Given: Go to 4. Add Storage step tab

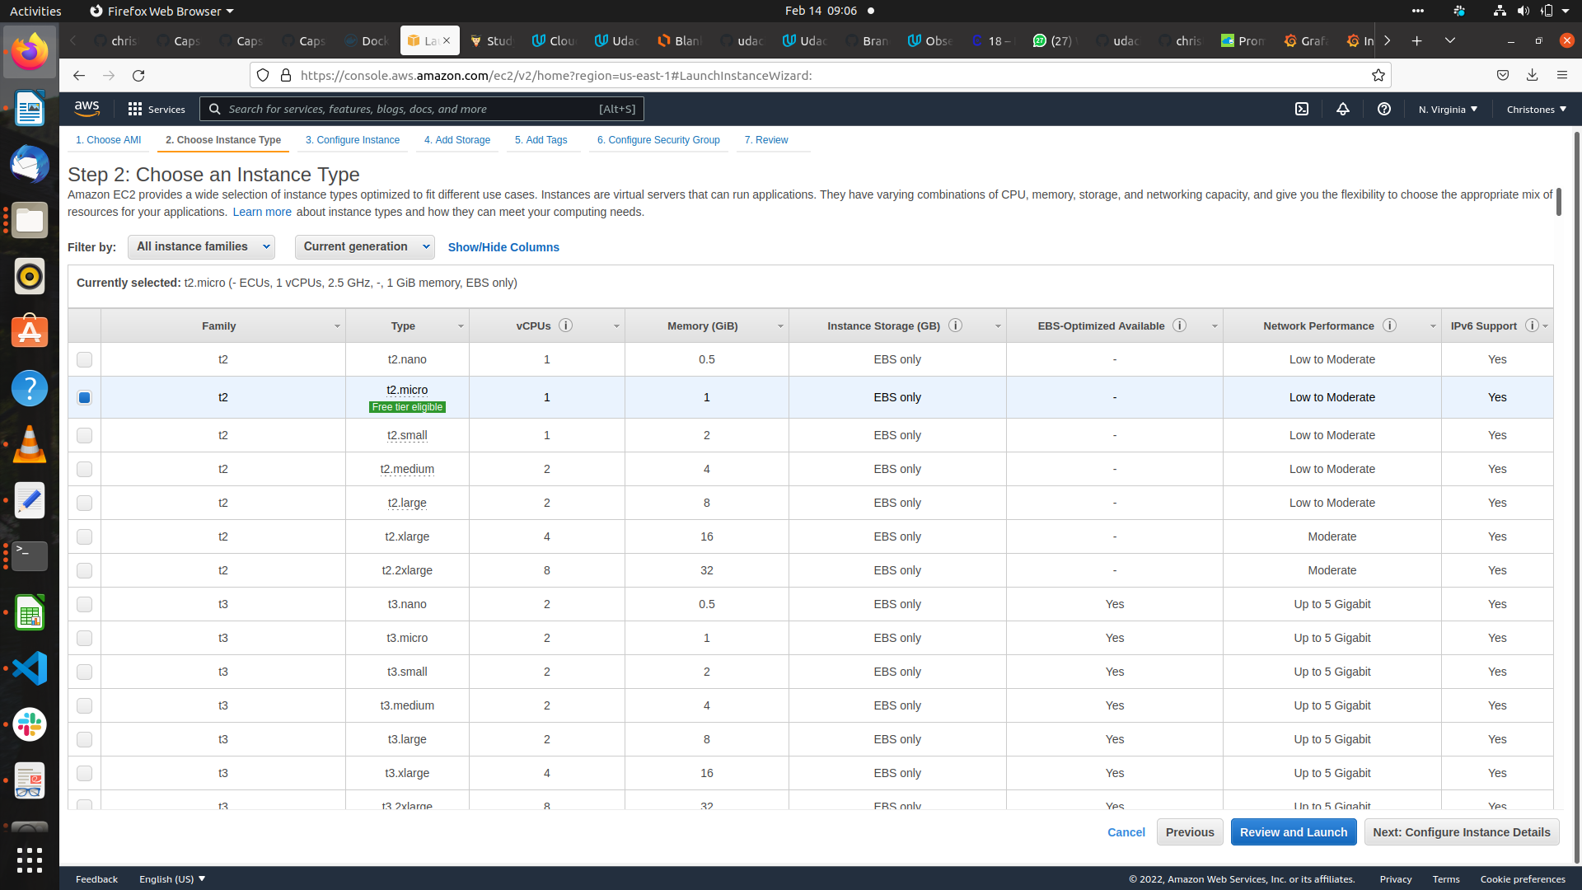Looking at the screenshot, I should pos(456,140).
